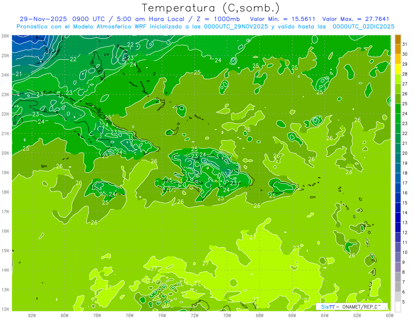Click the 24N latitude axis label
Screen dimensions: 414x320
tap(5, 75)
